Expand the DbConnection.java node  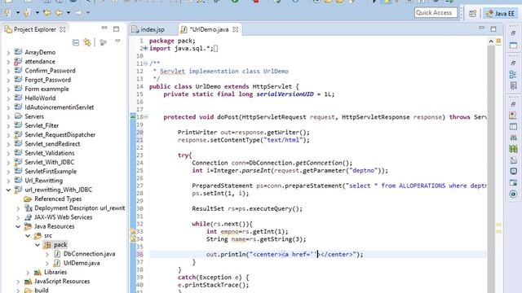[47, 254]
